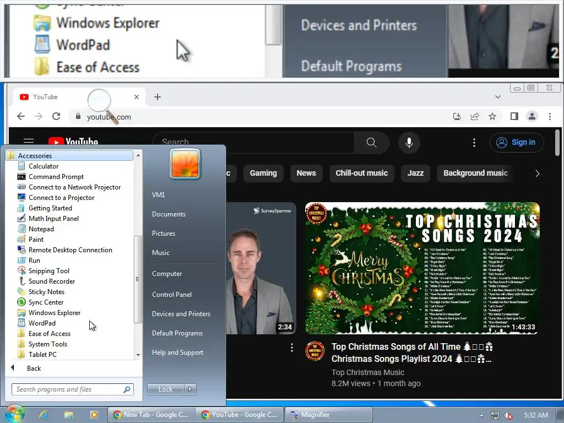Image resolution: width=564 pixels, height=423 pixels.
Task: Open the Run dialog entry
Action: click(x=34, y=260)
